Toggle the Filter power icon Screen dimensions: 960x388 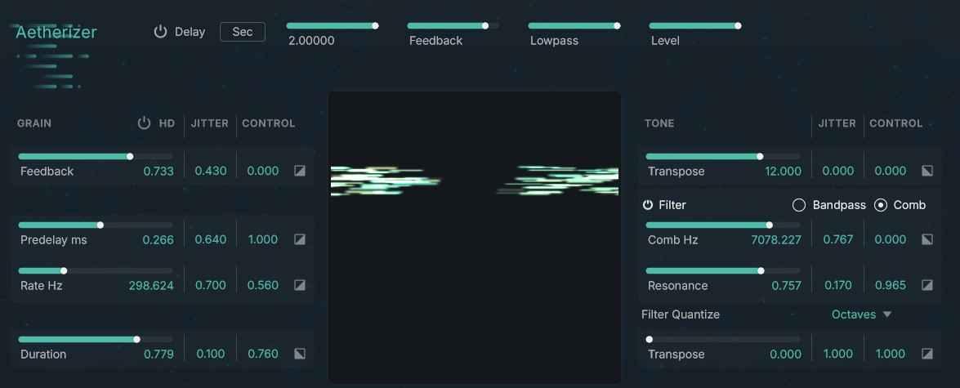tap(648, 205)
